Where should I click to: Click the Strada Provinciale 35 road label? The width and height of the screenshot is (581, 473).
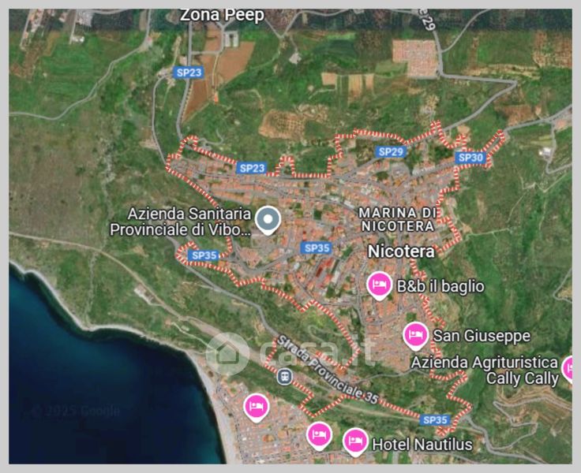click(327, 370)
